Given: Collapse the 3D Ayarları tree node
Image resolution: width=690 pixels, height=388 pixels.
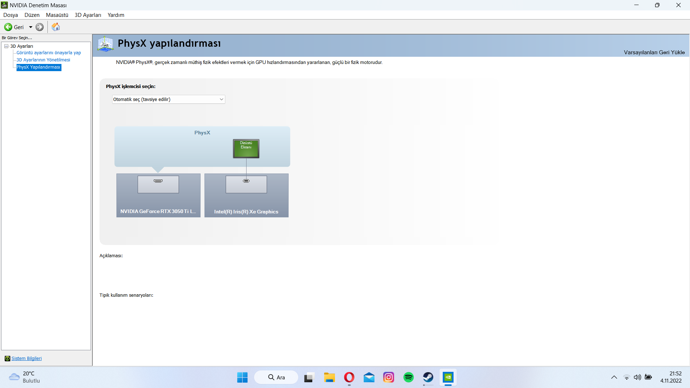Looking at the screenshot, I should [6, 46].
